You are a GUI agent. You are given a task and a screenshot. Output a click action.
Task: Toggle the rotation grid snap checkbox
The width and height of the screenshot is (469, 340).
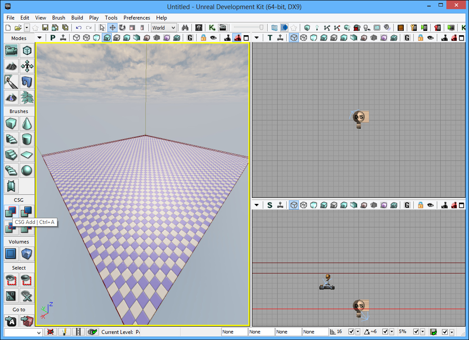click(385, 332)
